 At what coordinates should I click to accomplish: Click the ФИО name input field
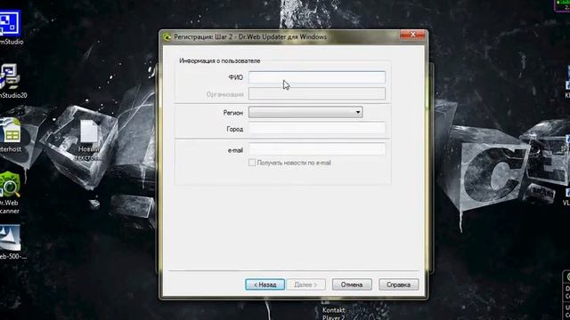[x=317, y=77]
